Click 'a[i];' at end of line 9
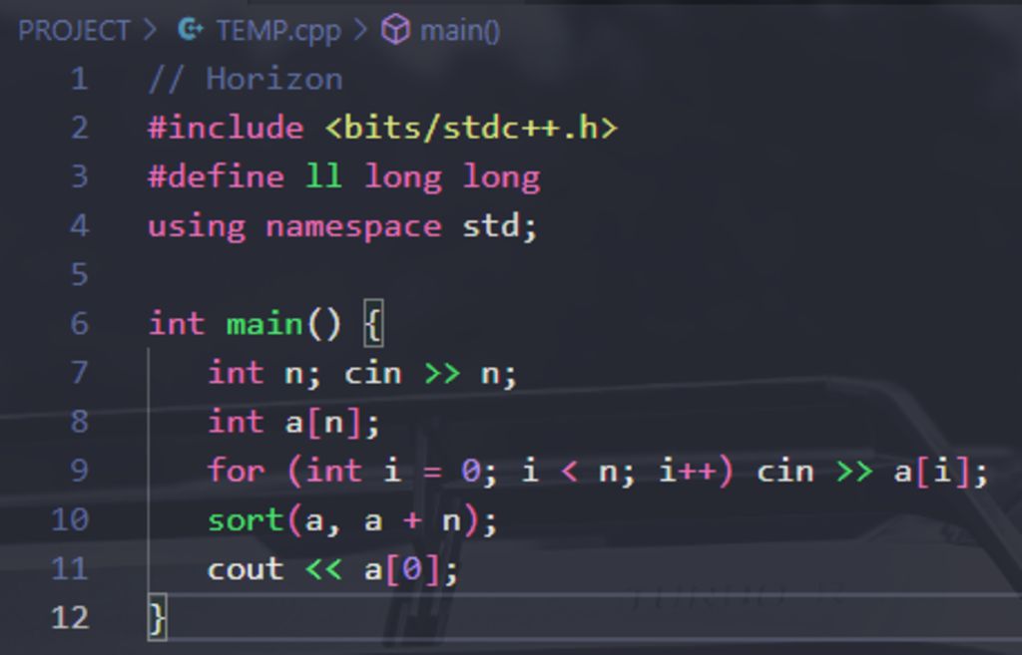 click(941, 471)
